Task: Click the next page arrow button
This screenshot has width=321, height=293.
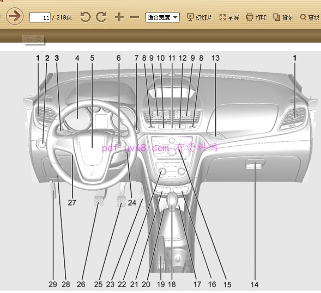Action: tap(14, 17)
